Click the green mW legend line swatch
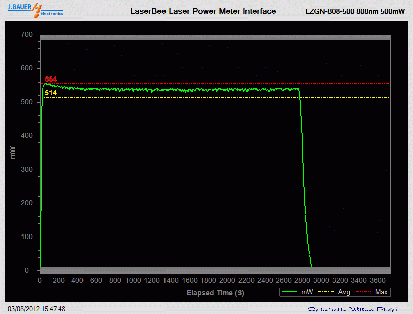 coord(290,292)
